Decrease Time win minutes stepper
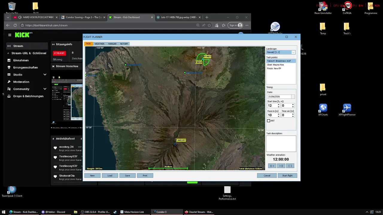 pos(293,116)
